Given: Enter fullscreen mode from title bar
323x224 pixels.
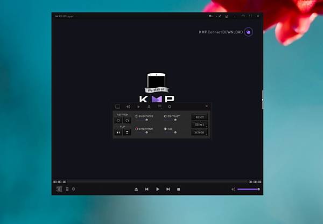Looking at the screenshot, I should tap(250, 16).
